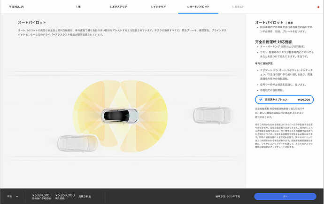Click the オートパイロット heading above the description
Viewport: 324px width, 204px height.
tap(32, 23)
